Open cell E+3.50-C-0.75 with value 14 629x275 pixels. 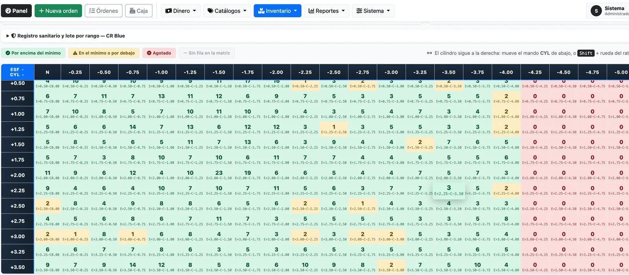pyautogui.click(x=132, y=267)
